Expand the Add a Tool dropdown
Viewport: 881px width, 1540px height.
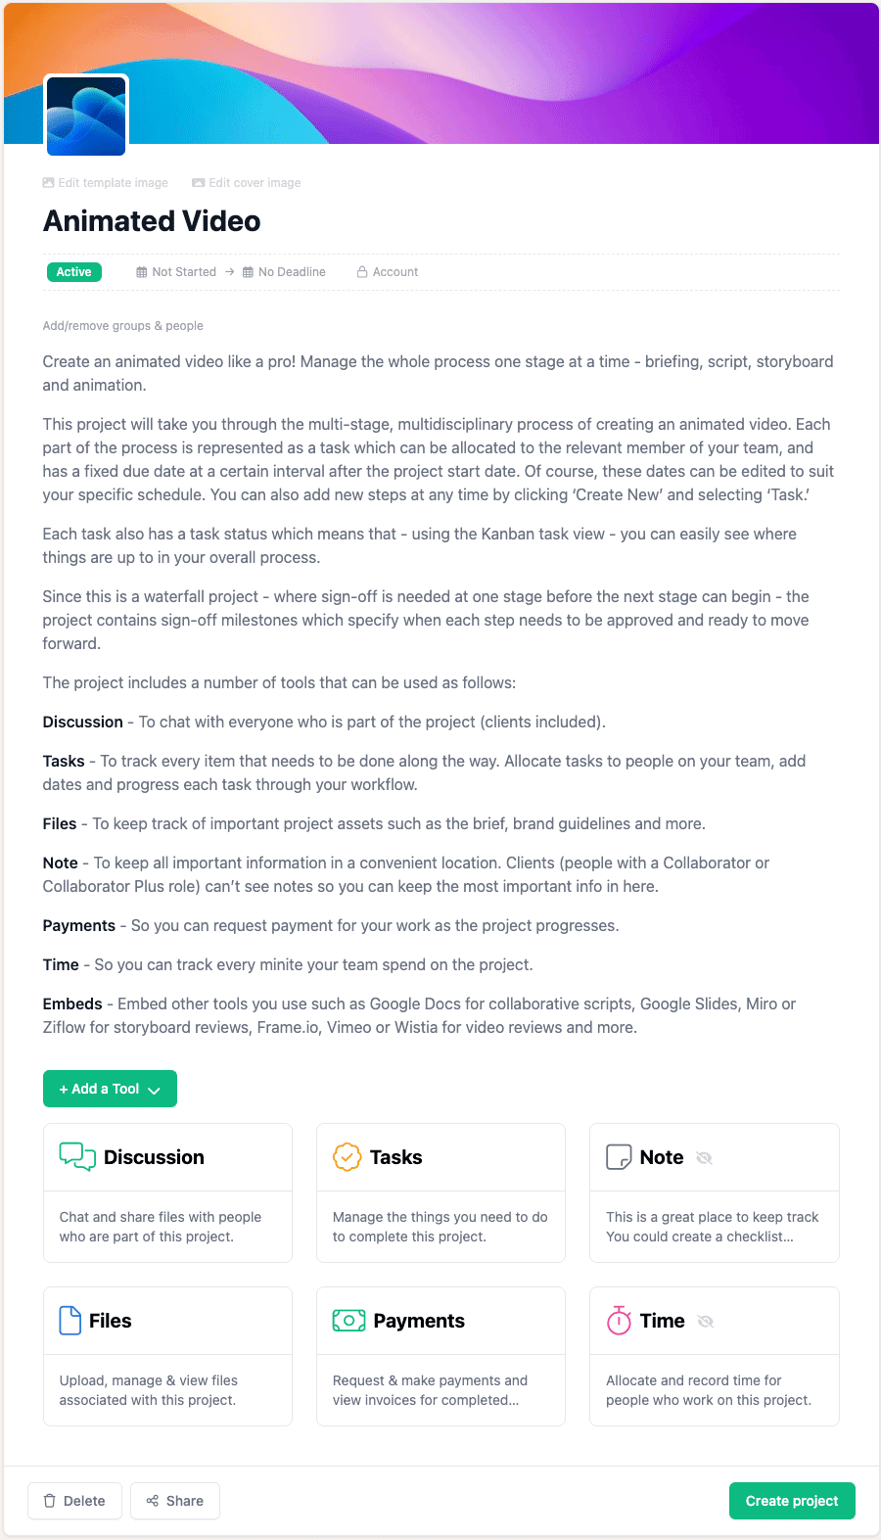coord(110,1089)
